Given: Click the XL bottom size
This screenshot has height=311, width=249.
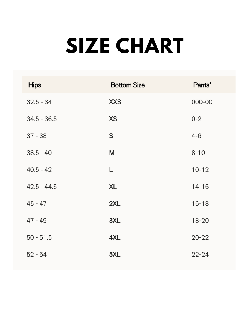Looking at the screenshot, I should pos(113,187).
